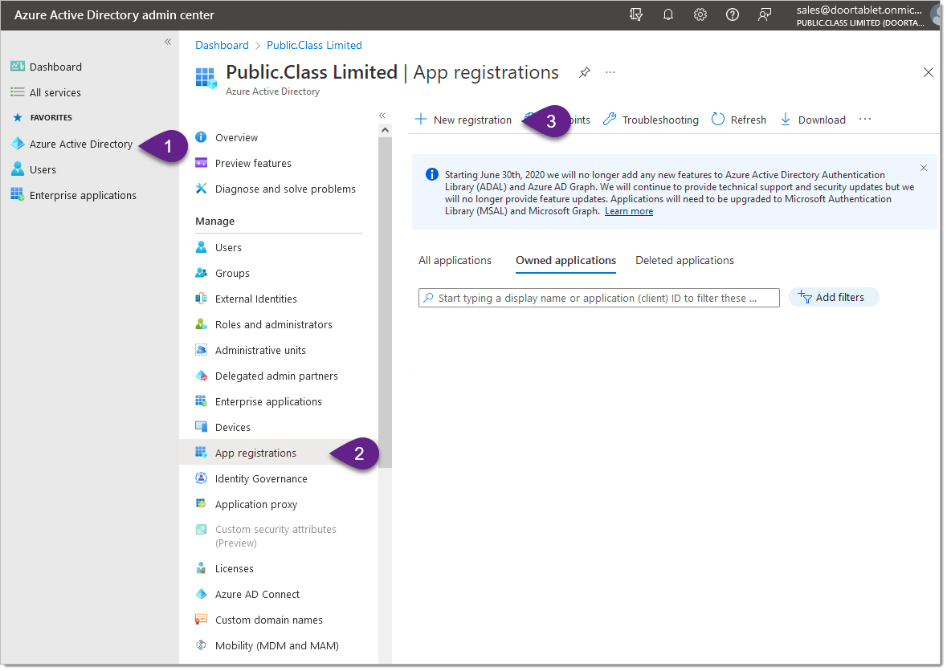The width and height of the screenshot is (947, 671).
Task: Collapse the left favorites sidebar
Action: point(168,42)
